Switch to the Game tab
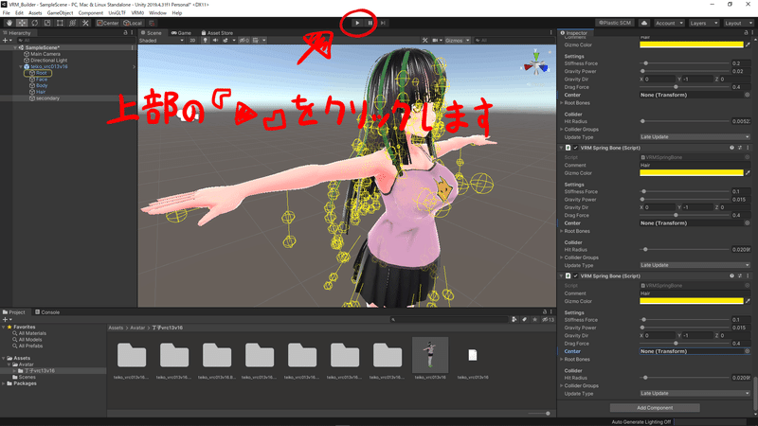Screen dimensions: 758x426 181,33
